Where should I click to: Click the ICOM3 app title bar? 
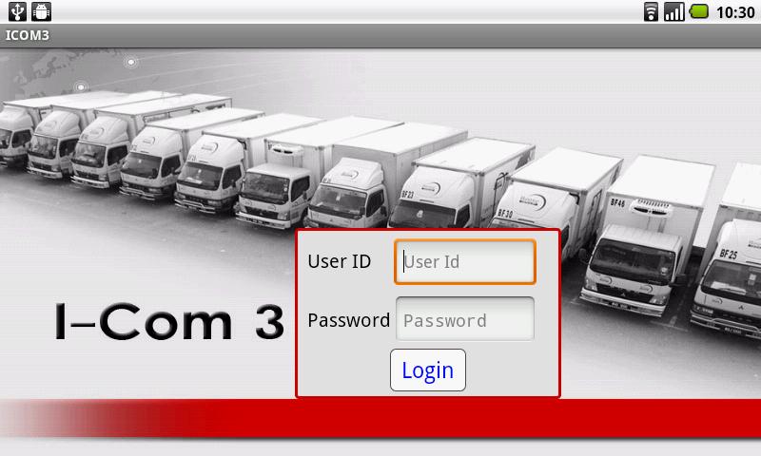pyautogui.click(x=380, y=35)
